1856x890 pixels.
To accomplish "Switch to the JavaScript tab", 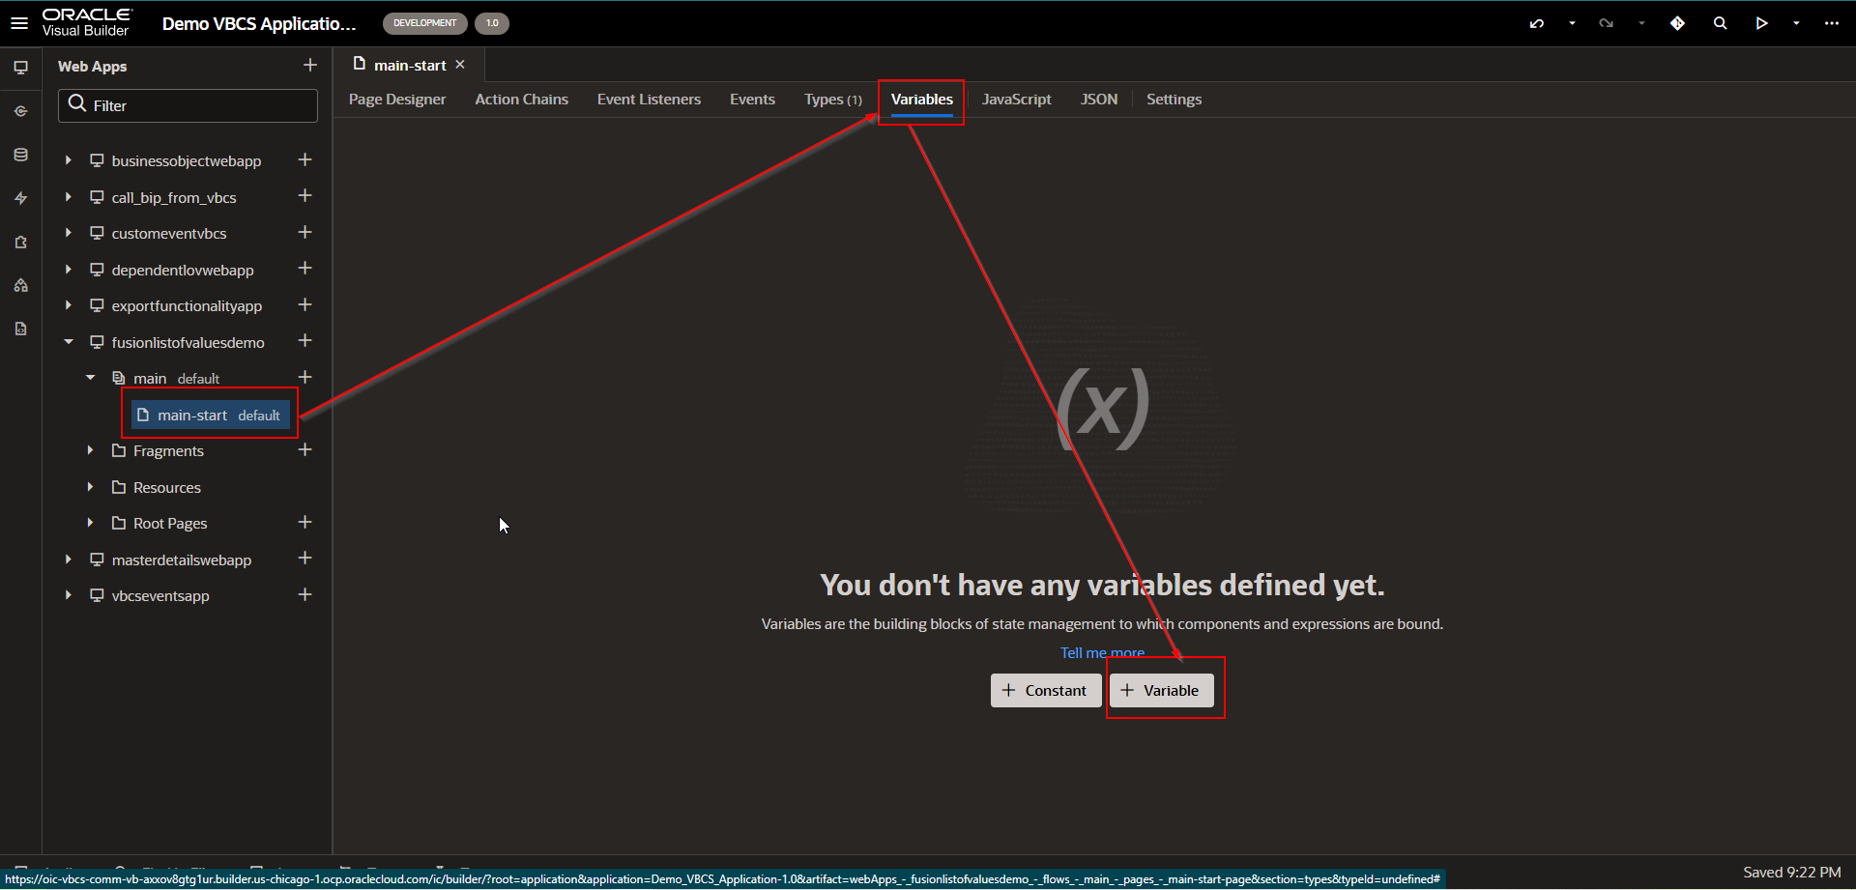I will pyautogui.click(x=1016, y=100).
